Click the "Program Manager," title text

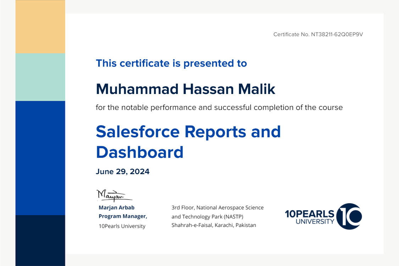(x=123, y=216)
